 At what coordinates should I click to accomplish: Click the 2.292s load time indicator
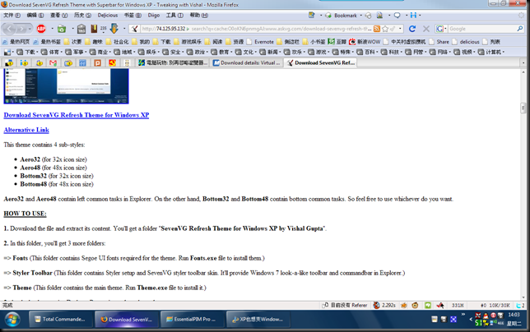pos(384,306)
